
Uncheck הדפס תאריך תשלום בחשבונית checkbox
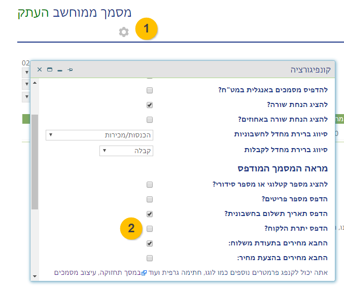(150, 213)
